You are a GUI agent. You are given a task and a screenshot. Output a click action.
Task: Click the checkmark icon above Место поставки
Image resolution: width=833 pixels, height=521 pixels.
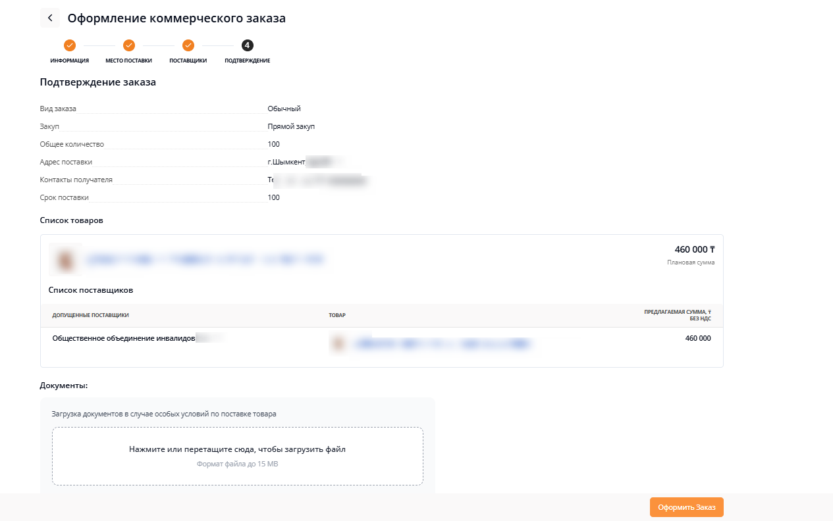pyautogui.click(x=129, y=45)
